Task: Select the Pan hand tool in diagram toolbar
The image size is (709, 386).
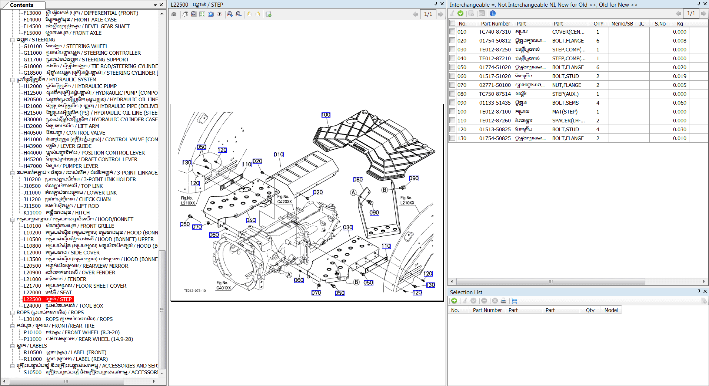Action: click(x=186, y=14)
